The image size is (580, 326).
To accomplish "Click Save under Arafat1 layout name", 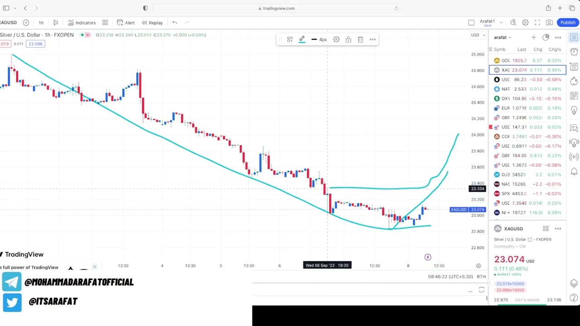I will coord(487,25).
